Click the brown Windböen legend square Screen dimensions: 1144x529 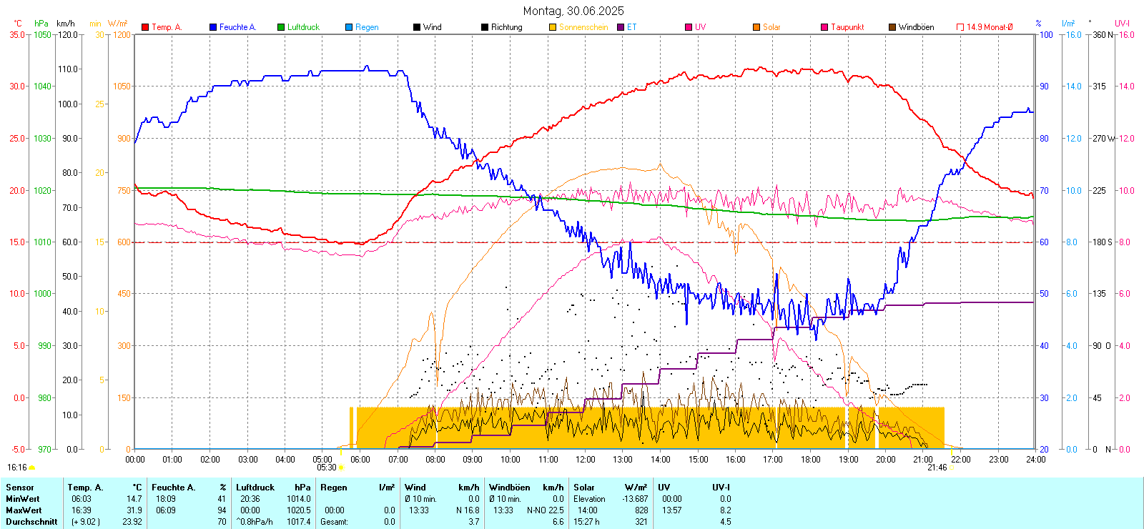[892, 27]
